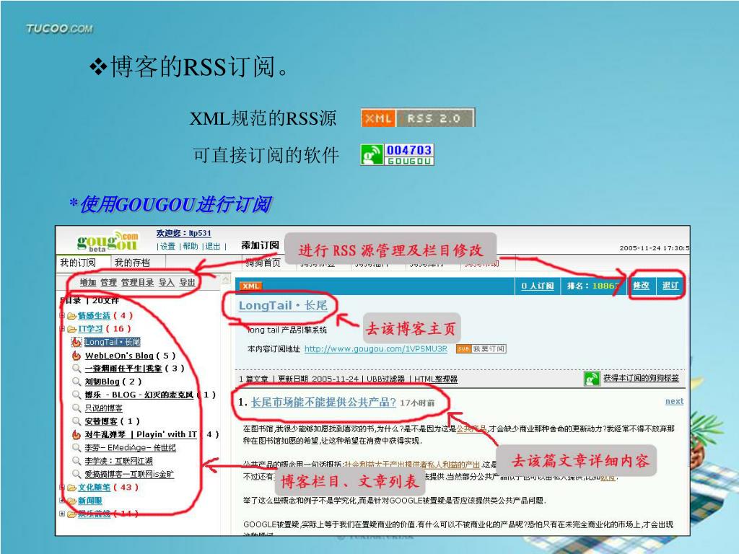Click the sidebar scroll-up arrow
This screenshot has height=554, width=739.
click(226, 280)
